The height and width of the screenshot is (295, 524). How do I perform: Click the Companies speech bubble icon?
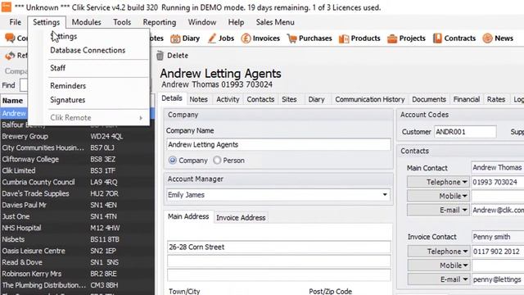point(10,39)
